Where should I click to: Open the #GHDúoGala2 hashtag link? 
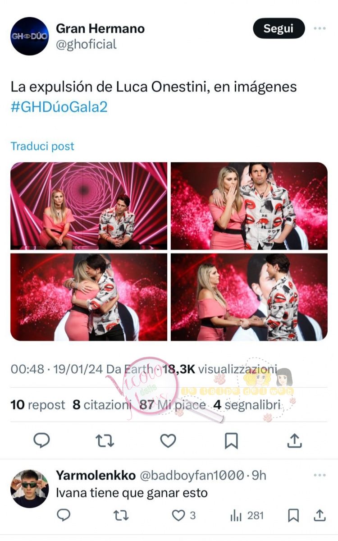coord(59,108)
